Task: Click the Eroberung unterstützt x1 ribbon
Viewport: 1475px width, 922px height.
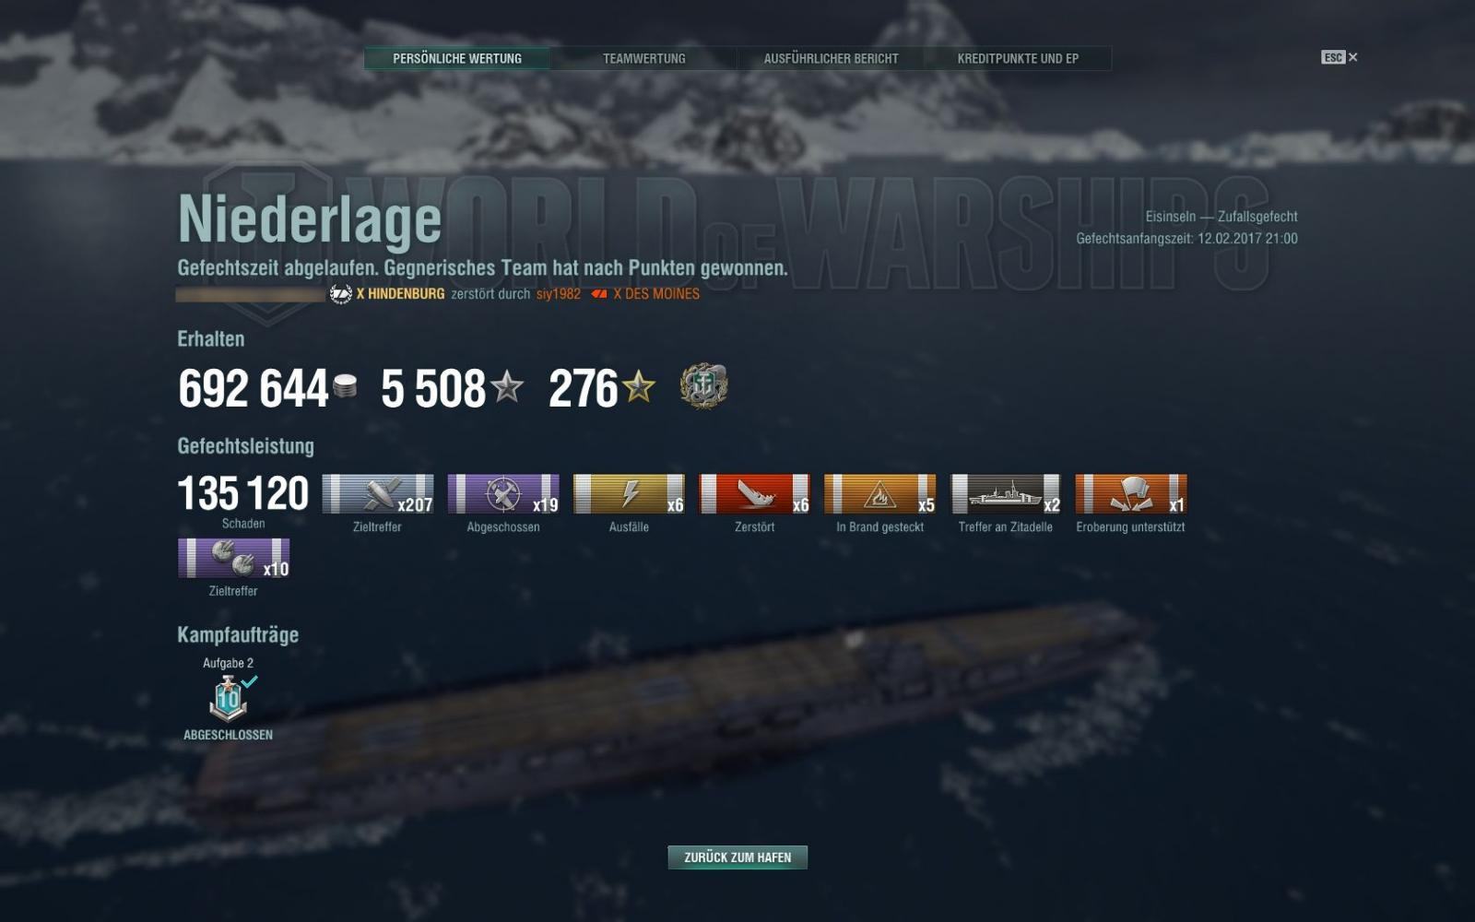Action: [1131, 494]
